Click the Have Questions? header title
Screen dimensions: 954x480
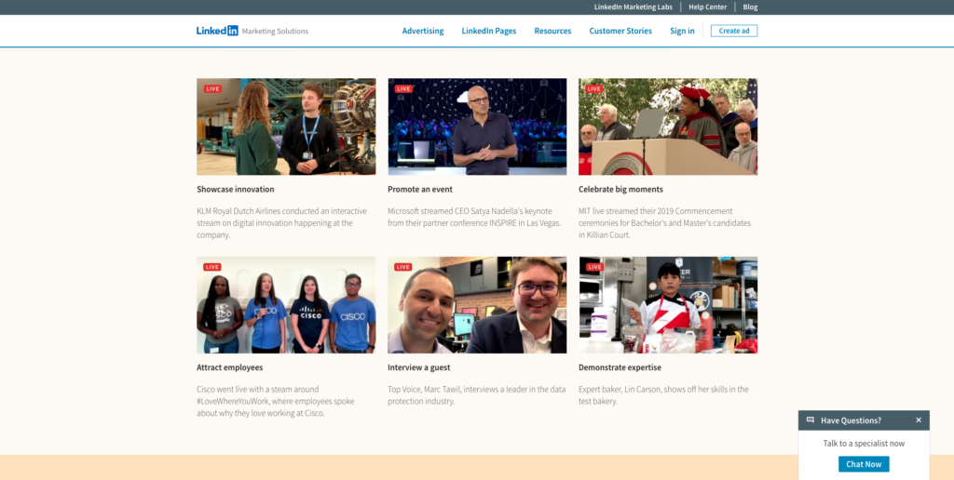pos(852,420)
